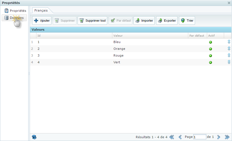The height and width of the screenshot is (141, 232).
Task: Click the reorder arrows icon for Orange
Action: click(x=229, y=48)
